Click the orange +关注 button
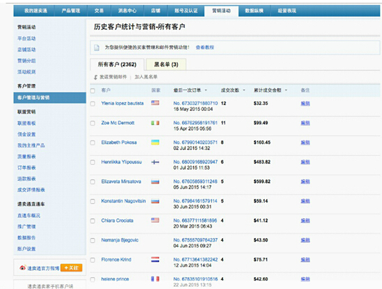Screen dimensions: 382x289 tap(71, 268)
